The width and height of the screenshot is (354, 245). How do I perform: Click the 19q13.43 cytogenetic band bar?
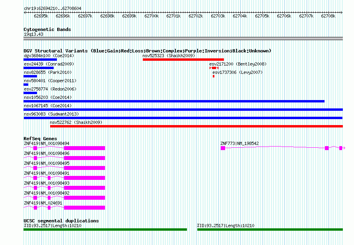click(x=183, y=39)
